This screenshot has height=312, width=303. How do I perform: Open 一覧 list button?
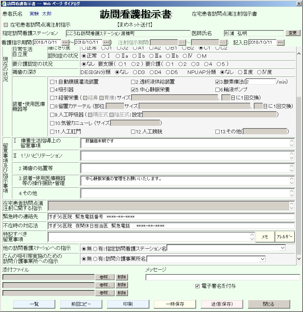click(34, 304)
